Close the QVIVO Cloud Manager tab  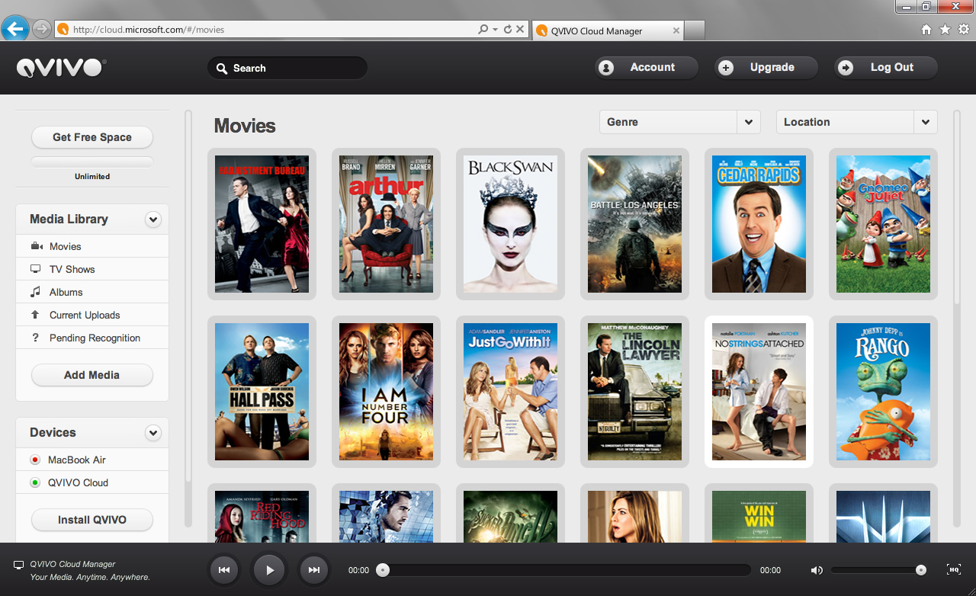[676, 31]
